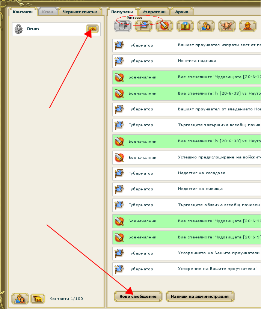This screenshot has height=309, width=261.
Task: Send message to Drum via envelope icon
Action: click(92, 29)
